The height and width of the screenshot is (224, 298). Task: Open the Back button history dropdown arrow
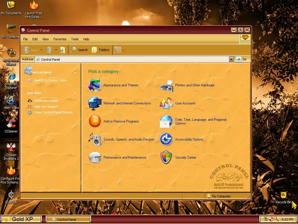pos(41,50)
